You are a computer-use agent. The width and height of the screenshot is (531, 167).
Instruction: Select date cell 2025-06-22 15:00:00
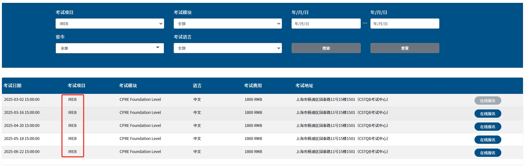22,152
